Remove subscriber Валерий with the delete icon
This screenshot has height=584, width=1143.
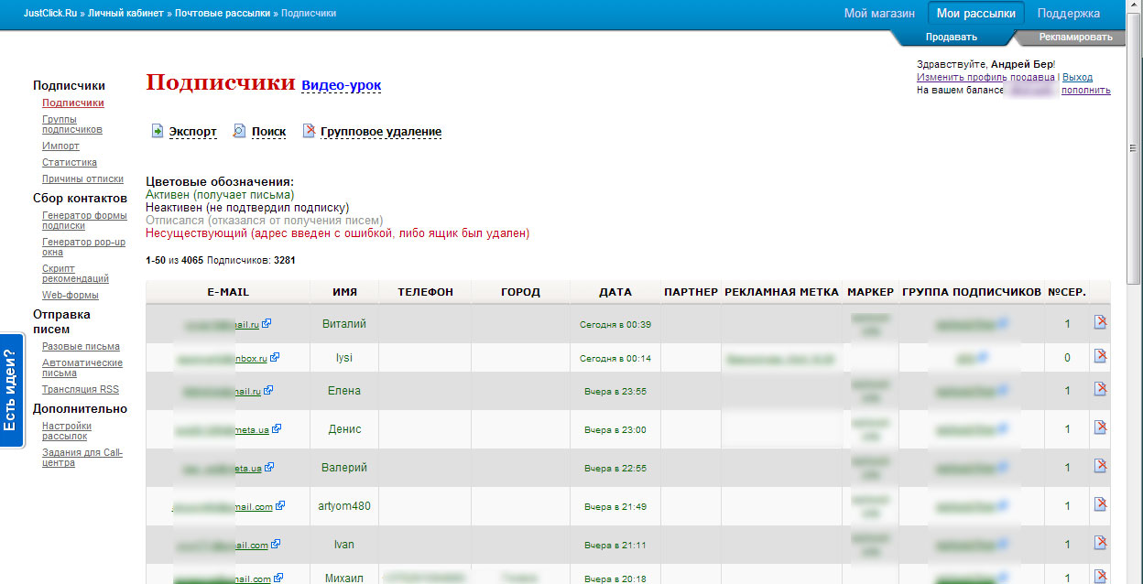pos(1100,467)
